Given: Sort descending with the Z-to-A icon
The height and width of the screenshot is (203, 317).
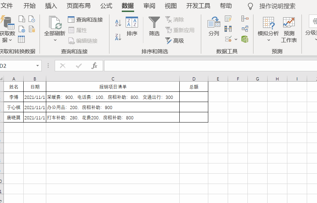Looking at the screenshot, I should 118,37.
